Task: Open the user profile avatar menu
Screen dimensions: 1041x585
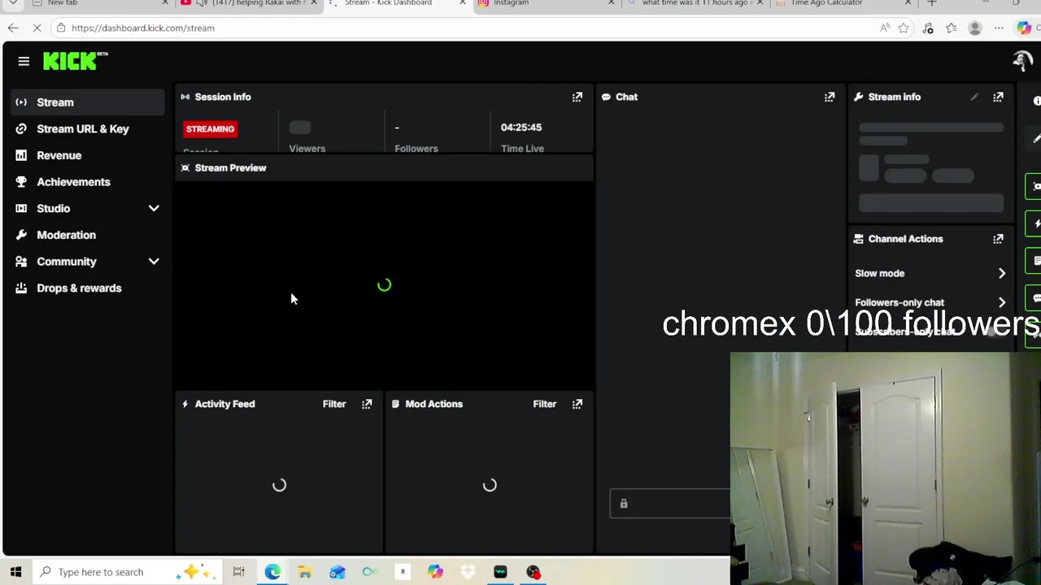Action: (x=1022, y=62)
